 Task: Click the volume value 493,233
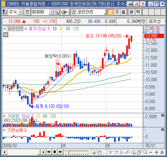(x=73, y=21)
